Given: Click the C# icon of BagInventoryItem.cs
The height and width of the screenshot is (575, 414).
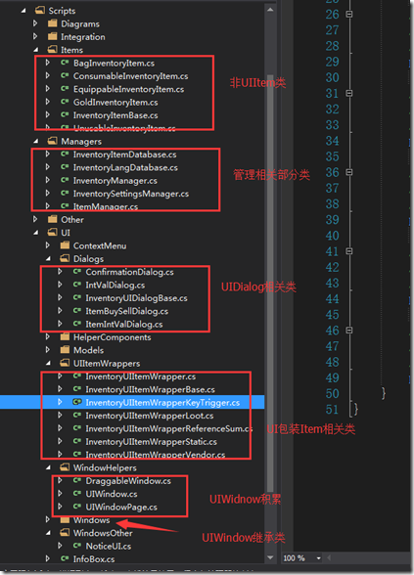Looking at the screenshot, I should (65, 63).
